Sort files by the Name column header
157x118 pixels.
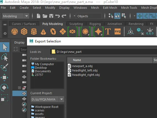(x=110, y=60)
